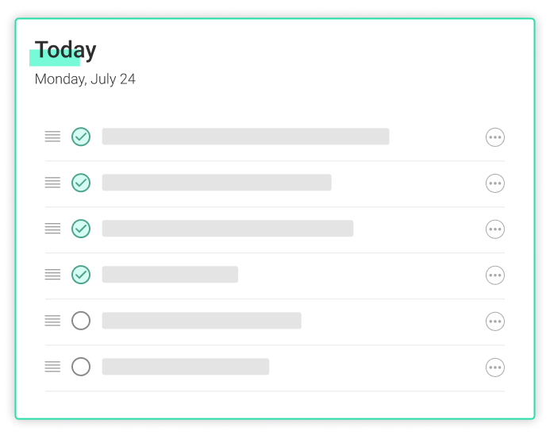Uncheck the second completed task
The image size is (550, 439).
(81, 183)
